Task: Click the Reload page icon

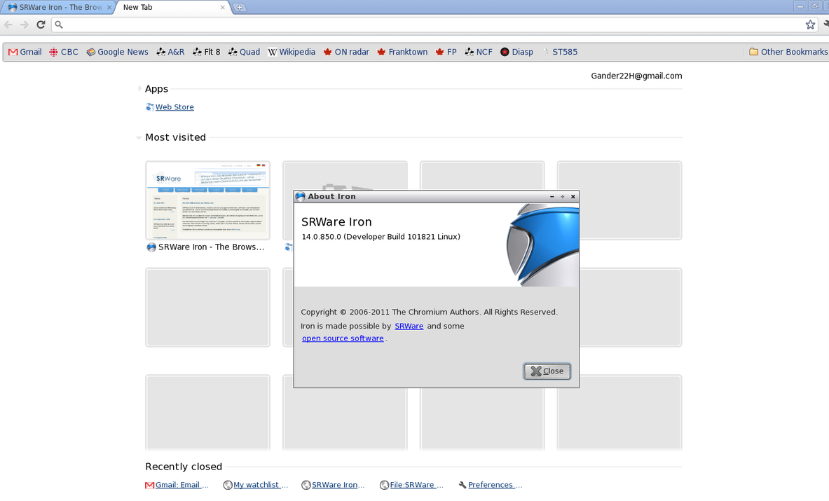Action: 41,25
